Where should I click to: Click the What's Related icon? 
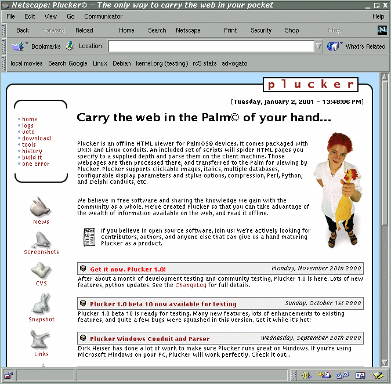334,46
